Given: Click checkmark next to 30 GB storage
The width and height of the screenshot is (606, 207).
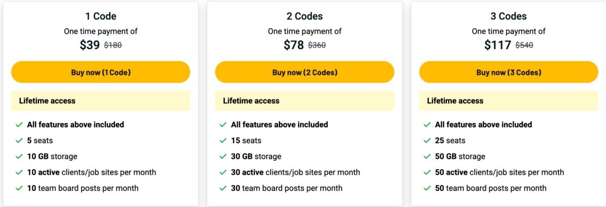Looking at the screenshot, I should 223,157.
